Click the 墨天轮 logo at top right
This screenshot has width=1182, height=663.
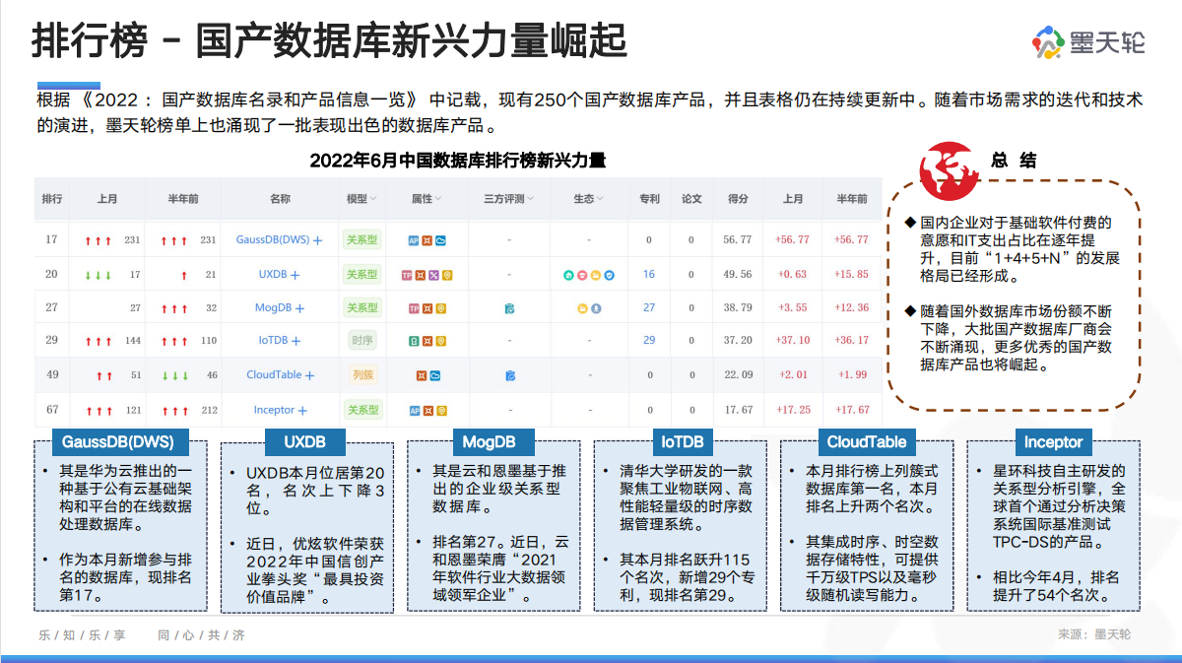[1088, 41]
